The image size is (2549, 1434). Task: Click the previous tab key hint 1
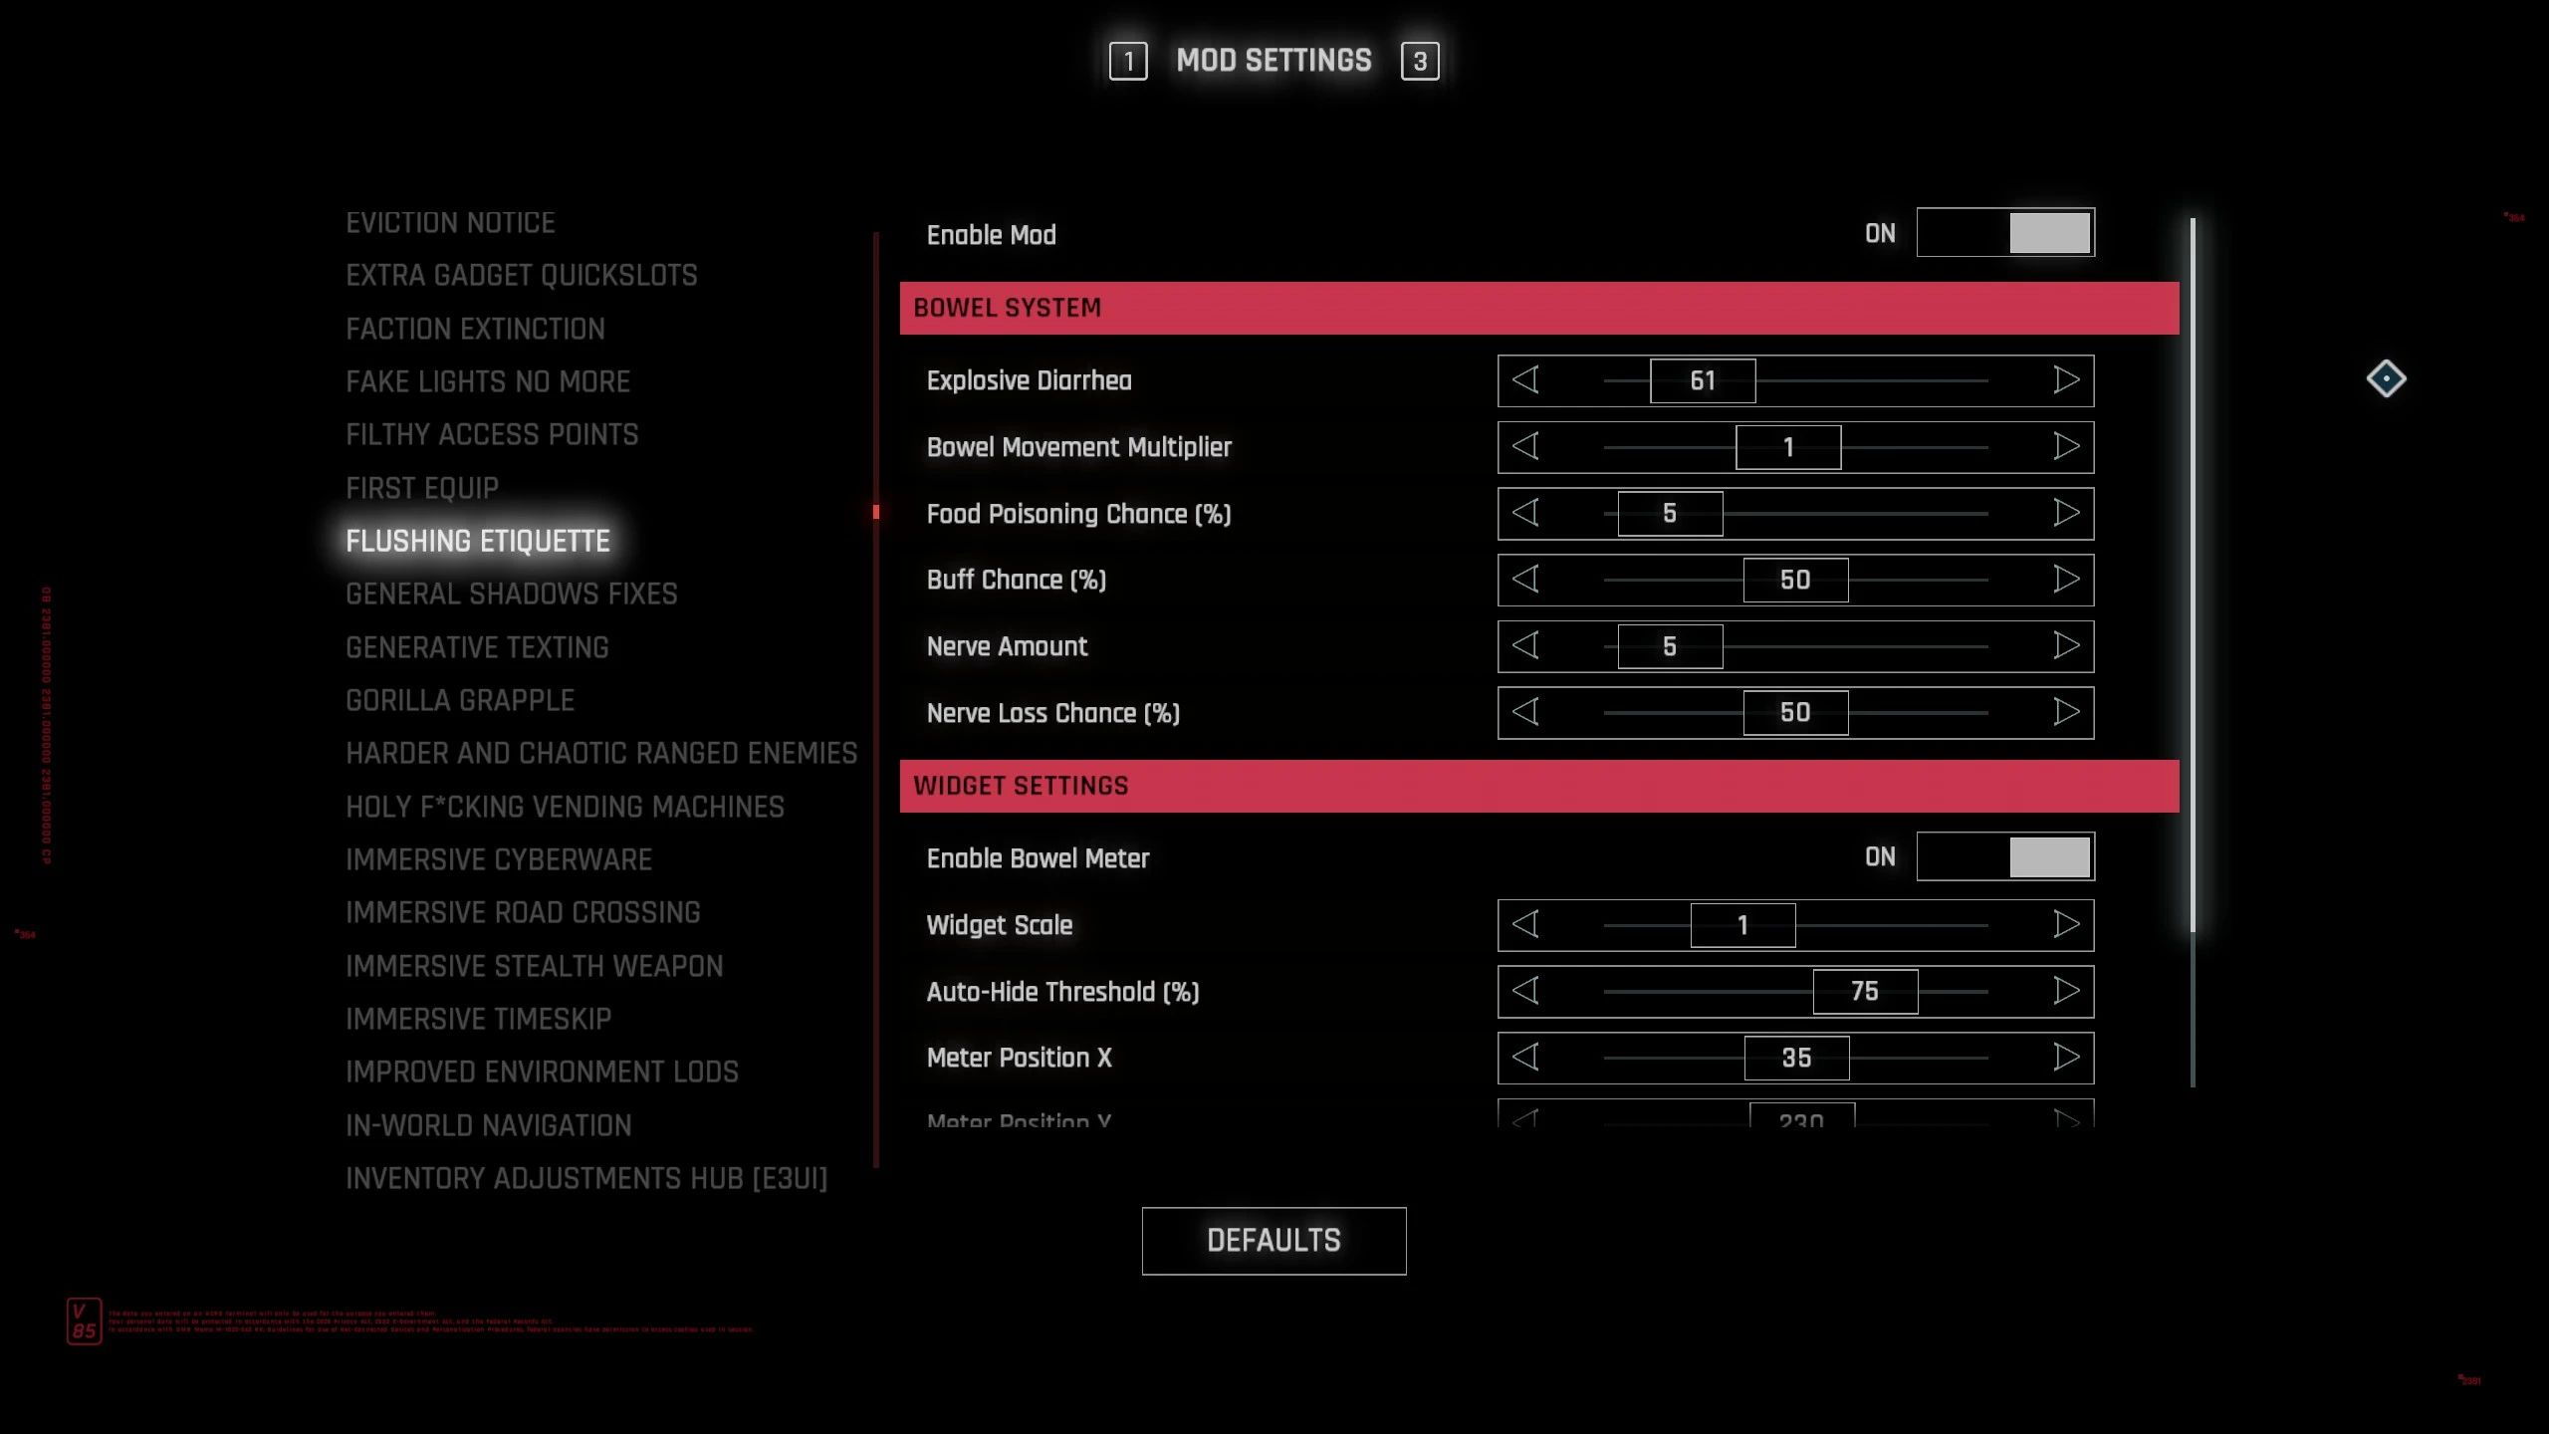[x=1128, y=62]
